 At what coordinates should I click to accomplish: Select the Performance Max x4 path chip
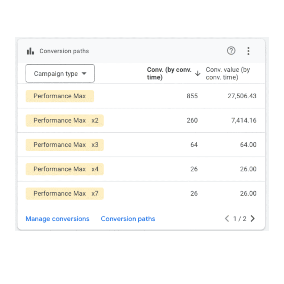coord(64,169)
